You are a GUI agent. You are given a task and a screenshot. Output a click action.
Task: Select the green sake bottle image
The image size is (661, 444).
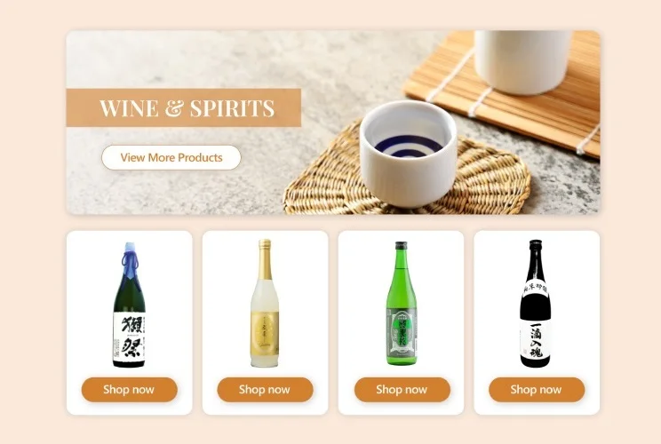click(x=402, y=303)
